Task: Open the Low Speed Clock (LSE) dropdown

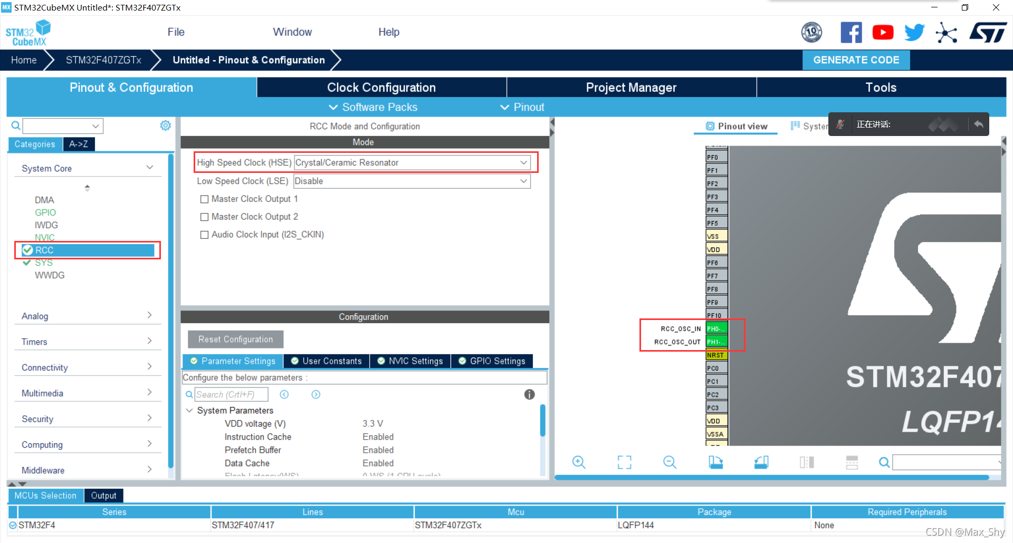Action: pyautogui.click(x=412, y=181)
